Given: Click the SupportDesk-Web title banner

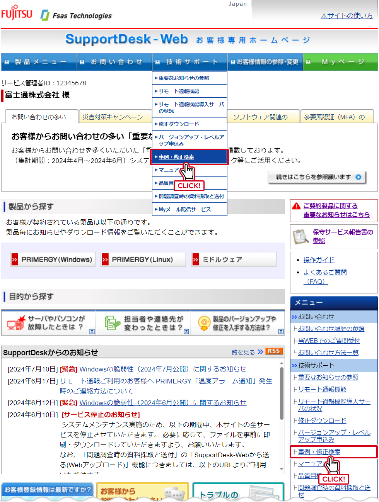Looking at the screenshot, I should 189,40.
